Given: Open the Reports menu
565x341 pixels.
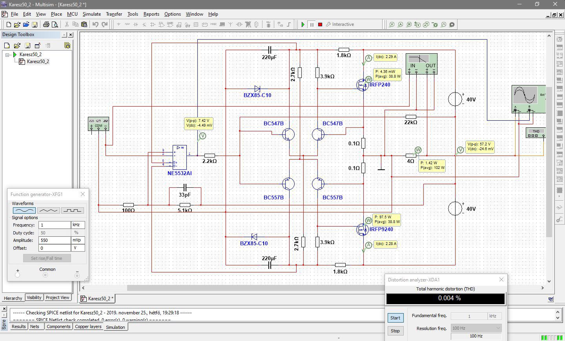Looking at the screenshot, I should (151, 14).
